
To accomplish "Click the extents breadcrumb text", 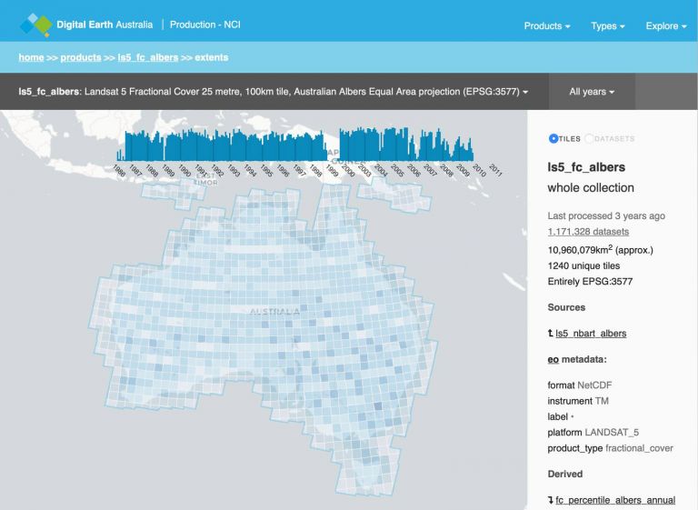I will 212,57.
